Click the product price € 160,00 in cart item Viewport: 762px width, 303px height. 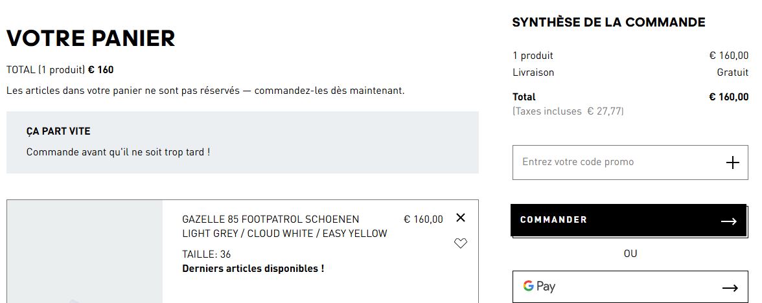pos(423,219)
